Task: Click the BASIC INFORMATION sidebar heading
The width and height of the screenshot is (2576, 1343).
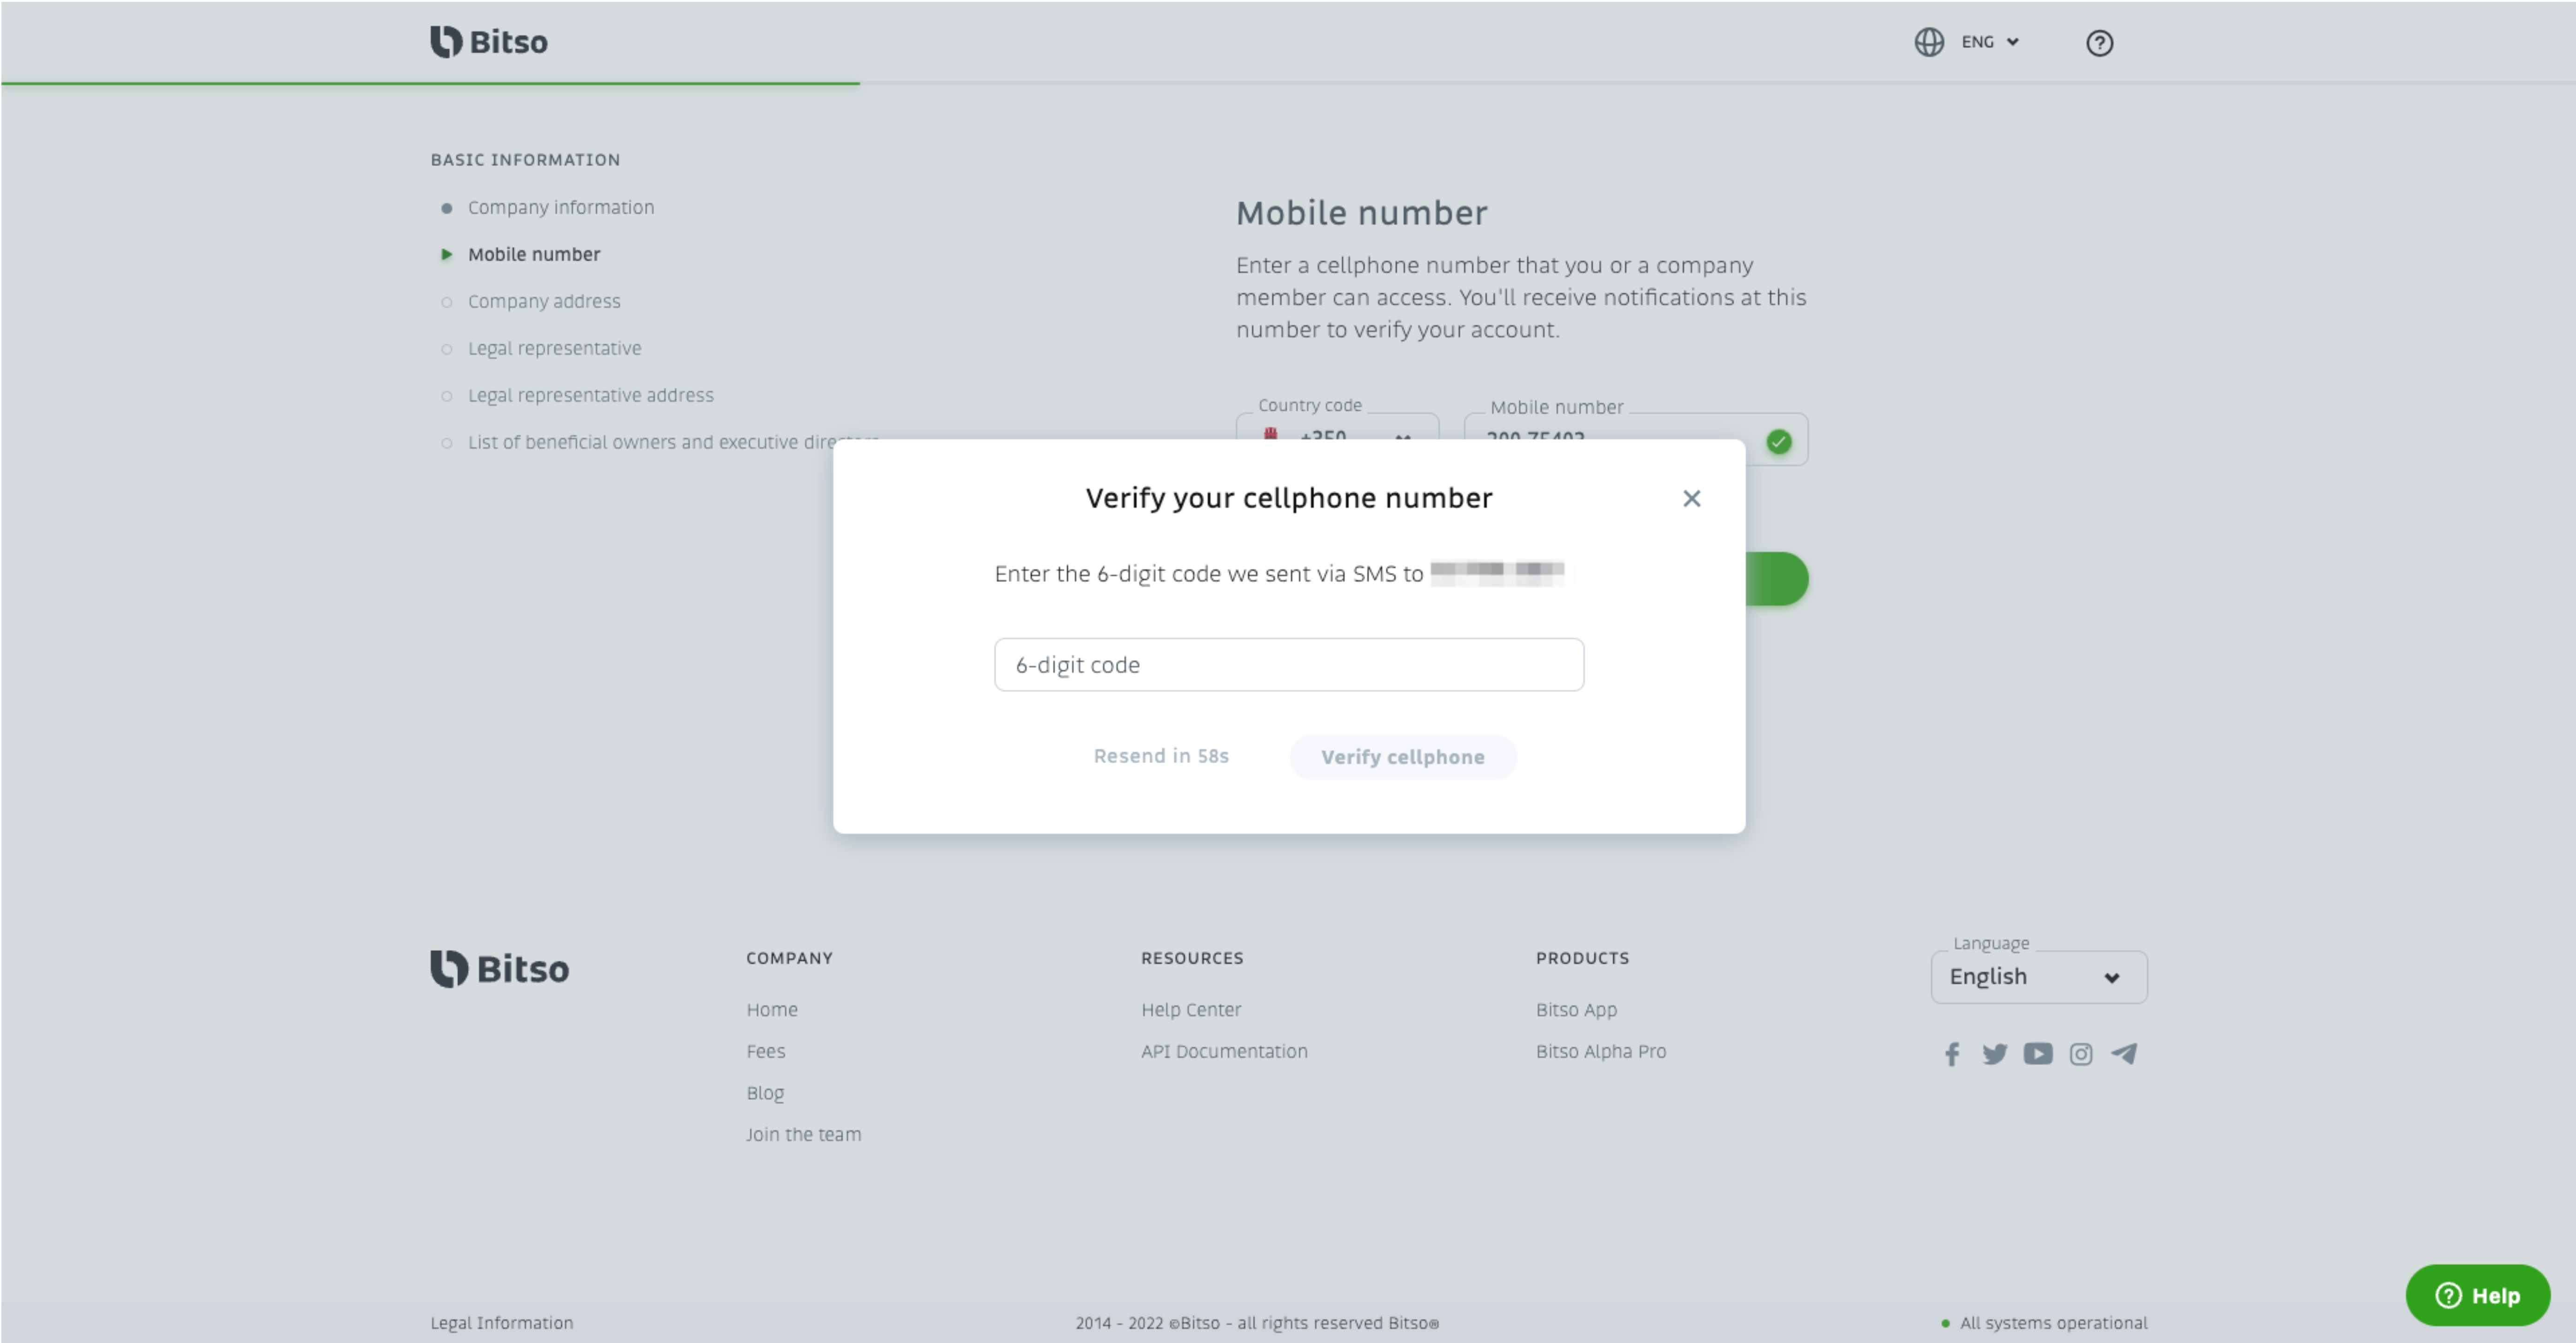Action: pyautogui.click(x=525, y=160)
